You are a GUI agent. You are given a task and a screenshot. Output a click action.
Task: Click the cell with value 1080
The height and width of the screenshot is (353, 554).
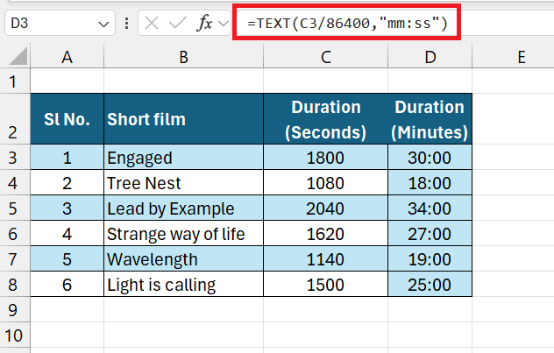pyautogui.click(x=325, y=183)
